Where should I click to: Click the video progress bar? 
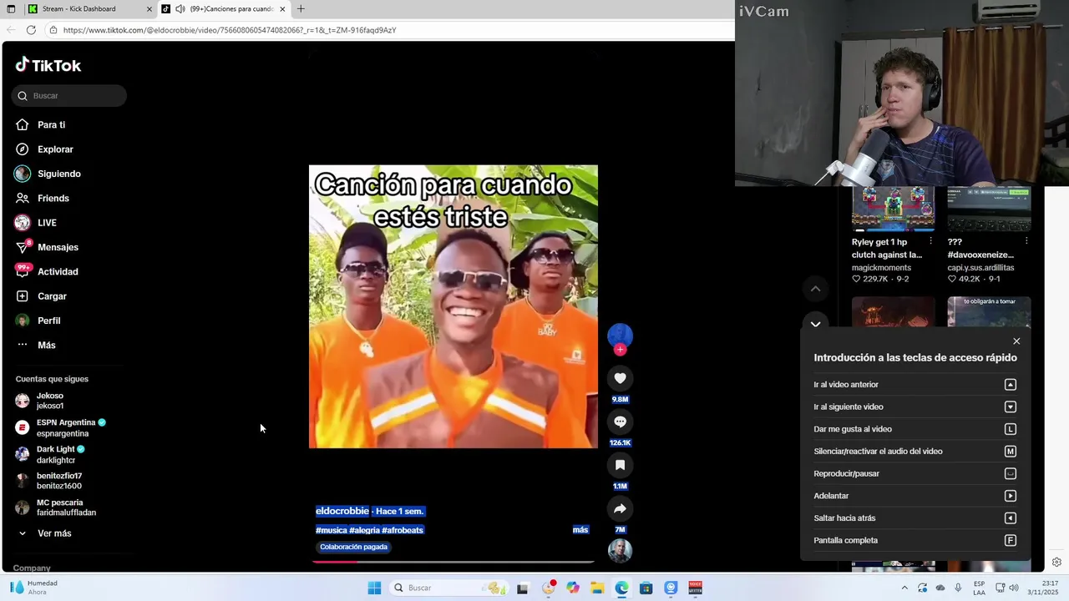[453, 562]
